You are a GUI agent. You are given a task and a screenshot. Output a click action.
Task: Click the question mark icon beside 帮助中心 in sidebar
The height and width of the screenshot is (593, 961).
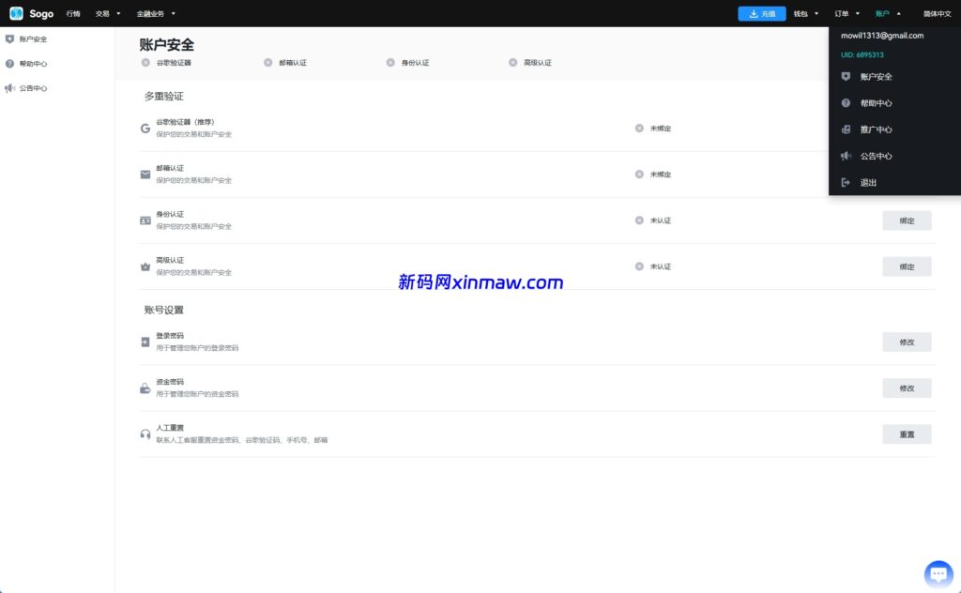click(9, 64)
